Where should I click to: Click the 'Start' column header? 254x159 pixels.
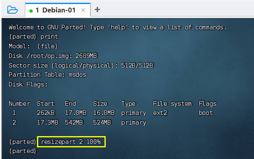(46, 104)
